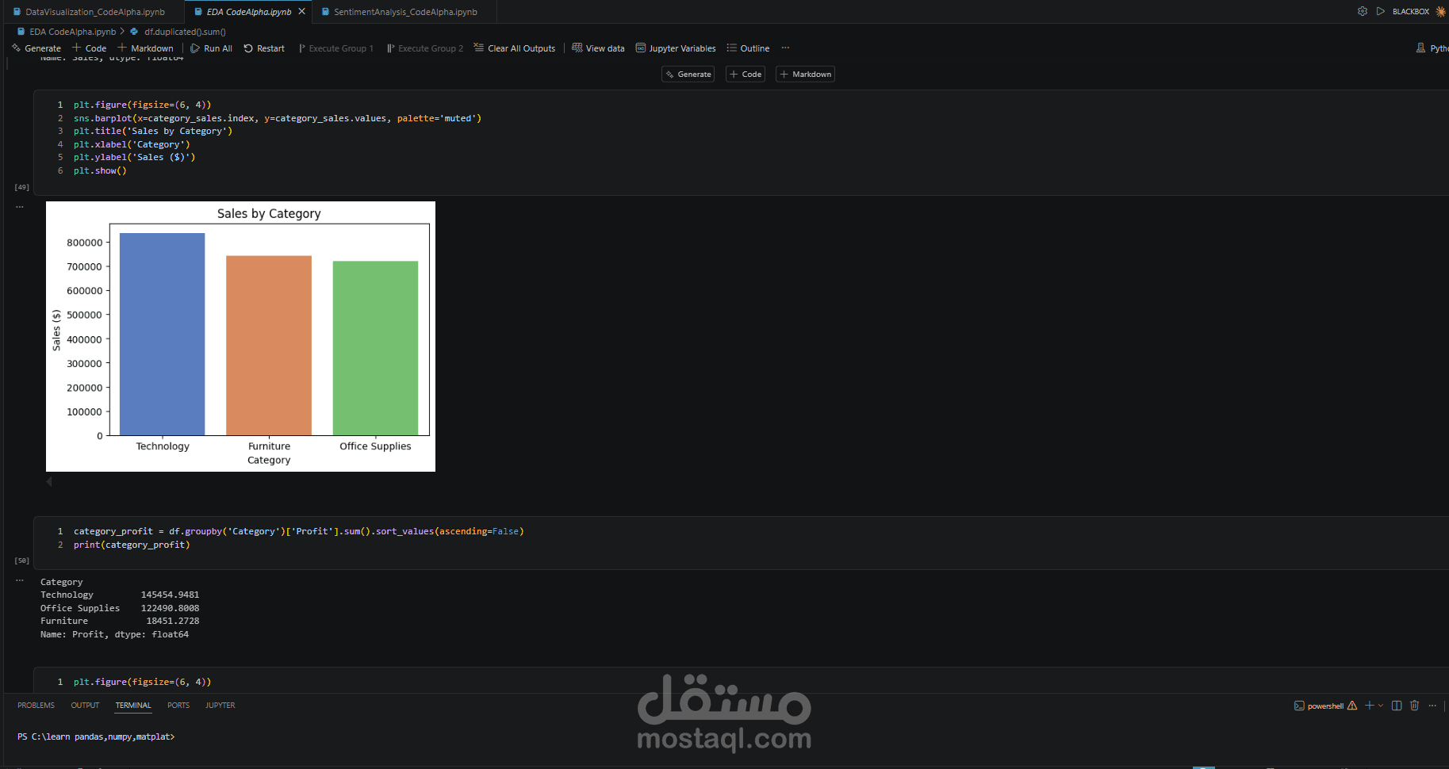The height and width of the screenshot is (769, 1449).
Task: Click the BLACKBOX label
Action: click(x=1411, y=12)
